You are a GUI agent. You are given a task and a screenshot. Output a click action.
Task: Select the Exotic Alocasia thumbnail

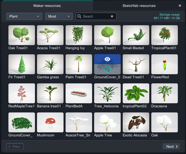pos(136,122)
